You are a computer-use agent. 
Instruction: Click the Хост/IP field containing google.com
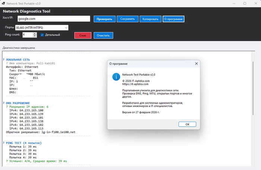[53, 19]
